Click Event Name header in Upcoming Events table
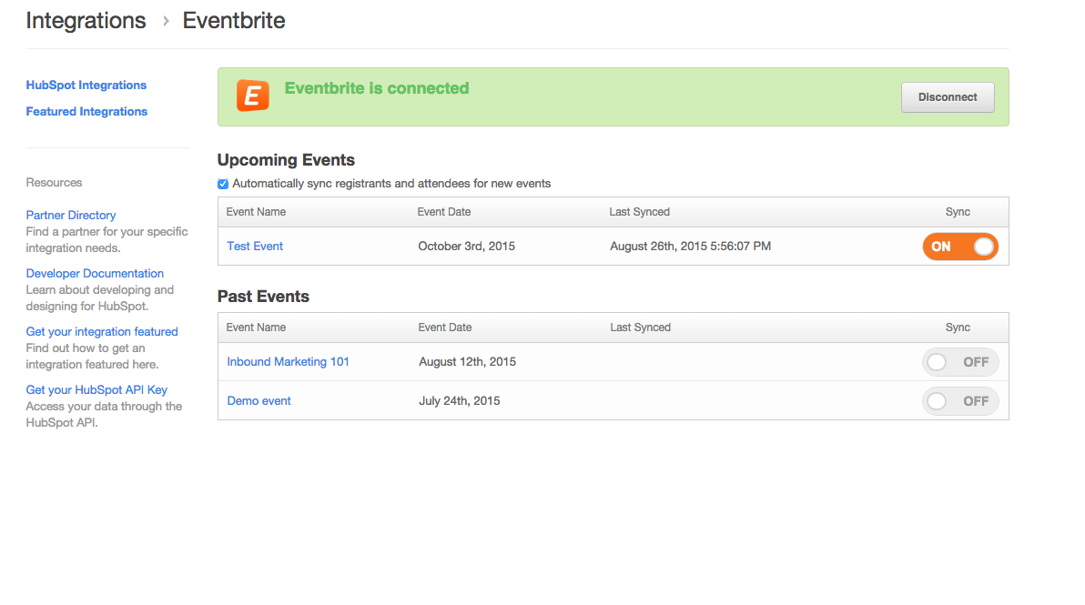The width and height of the screenshot is (1085, 605). [256, 212]
